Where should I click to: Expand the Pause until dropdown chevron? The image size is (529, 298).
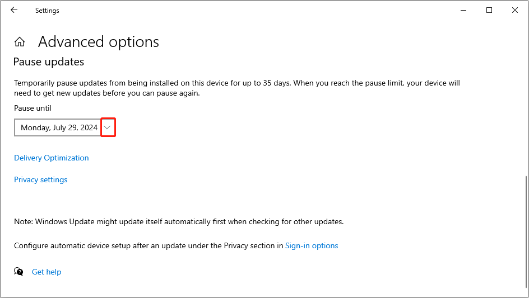(x=108, y=128)
